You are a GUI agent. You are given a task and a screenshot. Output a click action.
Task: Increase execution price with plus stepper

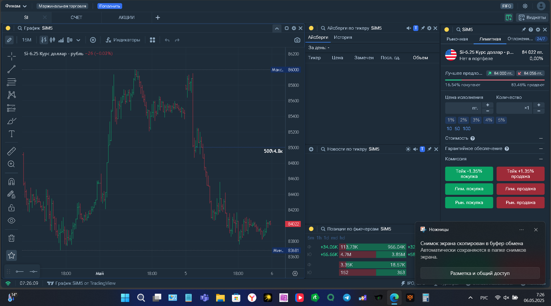pos(487,105)
